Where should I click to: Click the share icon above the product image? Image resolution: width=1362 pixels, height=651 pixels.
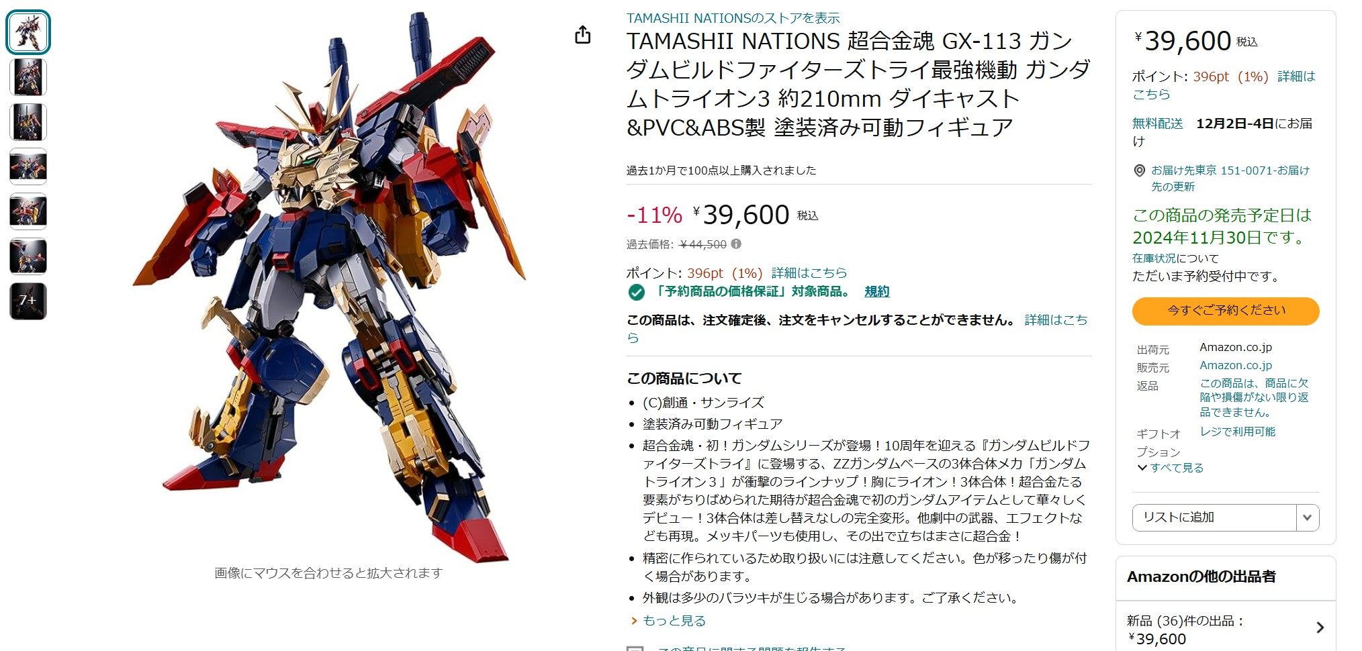click(582, 35)
